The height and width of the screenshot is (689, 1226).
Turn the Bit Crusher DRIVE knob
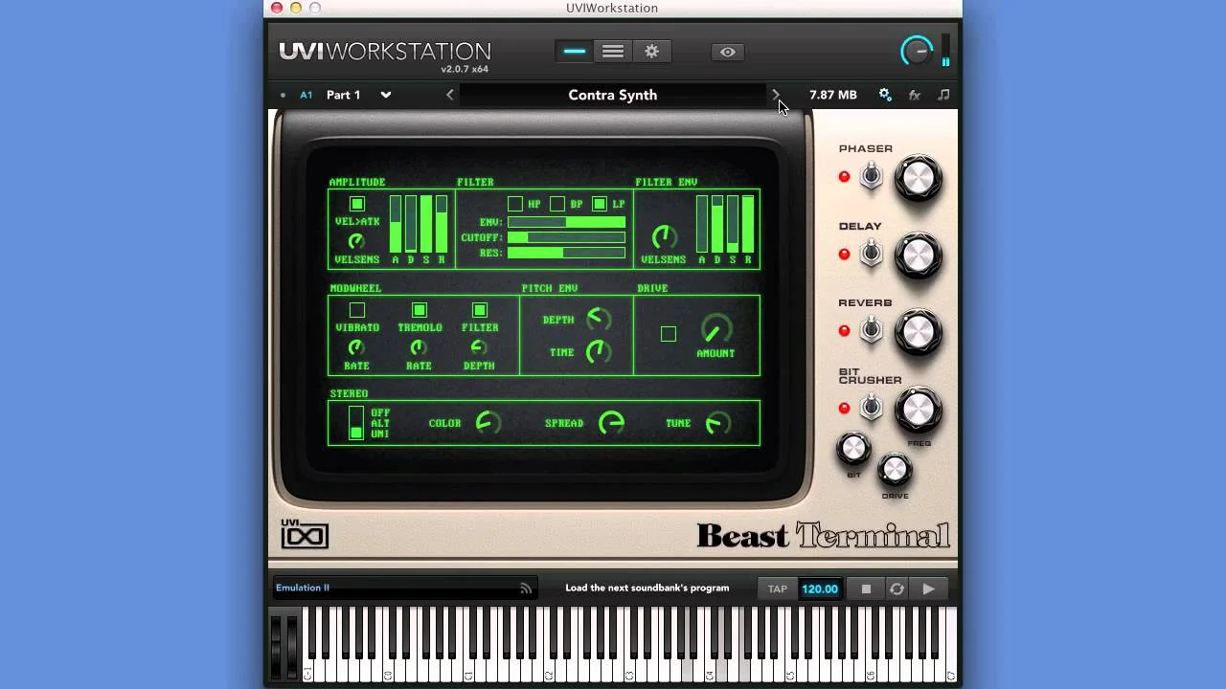pos(895,469)
